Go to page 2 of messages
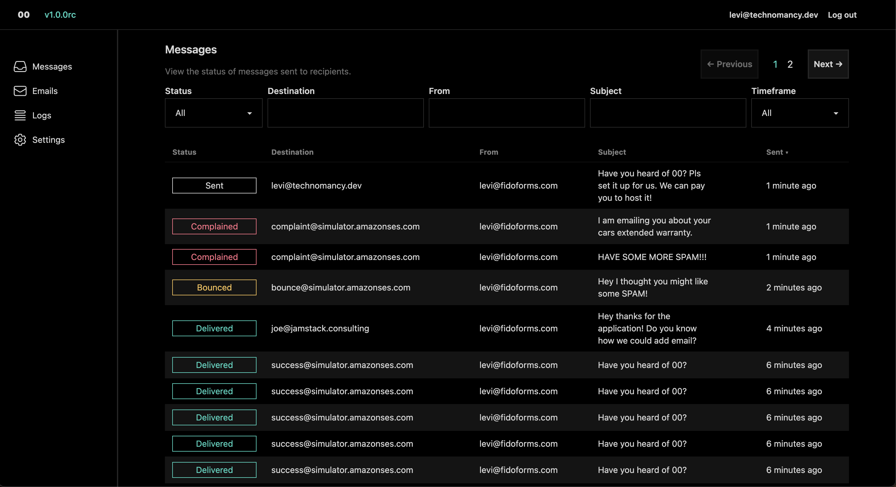 pos(790,64)
